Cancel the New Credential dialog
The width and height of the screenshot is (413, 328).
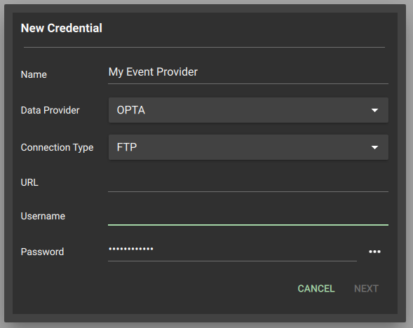point(316,289)
